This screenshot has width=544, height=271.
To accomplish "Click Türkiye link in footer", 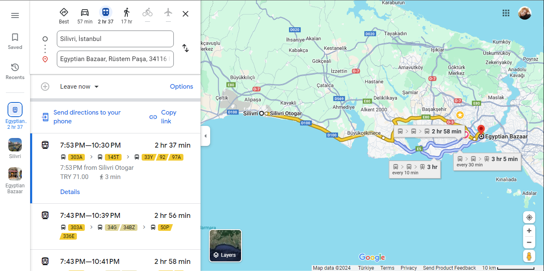I will [366, 268].
